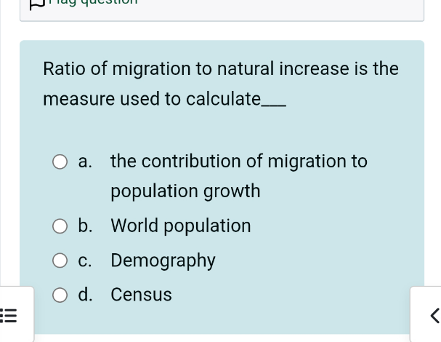Viewport: 441px width, 342px height.
Task: Click the 'd.' option letter
Action: [85, 295]
